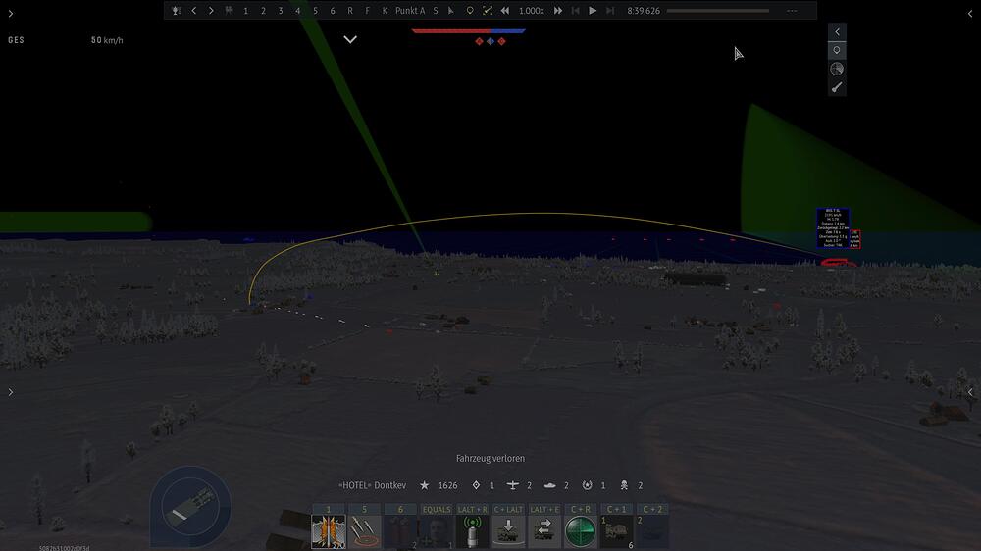981x551 pixels.
Task: Go to the previous player arrow
Action: click(x=194, y=11)
